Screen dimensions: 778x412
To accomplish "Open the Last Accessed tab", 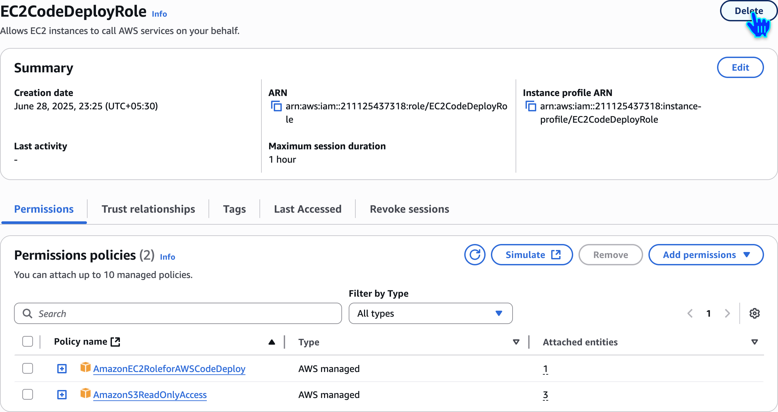I will [x=308, y=209].
